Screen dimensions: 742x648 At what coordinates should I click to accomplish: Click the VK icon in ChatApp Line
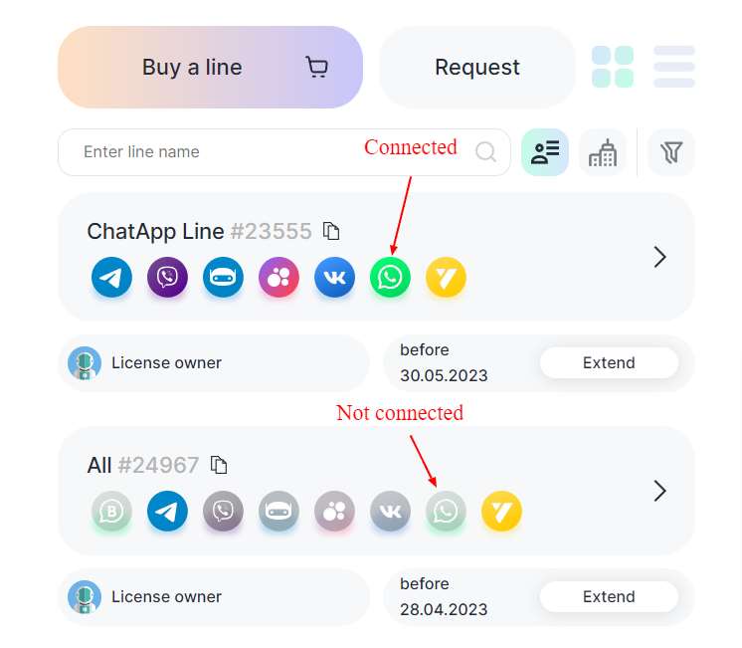334,278
